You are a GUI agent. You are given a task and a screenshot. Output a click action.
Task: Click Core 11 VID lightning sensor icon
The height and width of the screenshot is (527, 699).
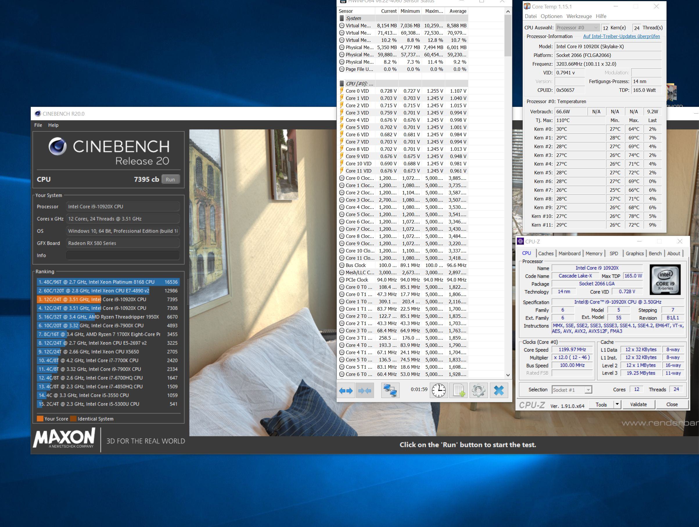point(342,171)
